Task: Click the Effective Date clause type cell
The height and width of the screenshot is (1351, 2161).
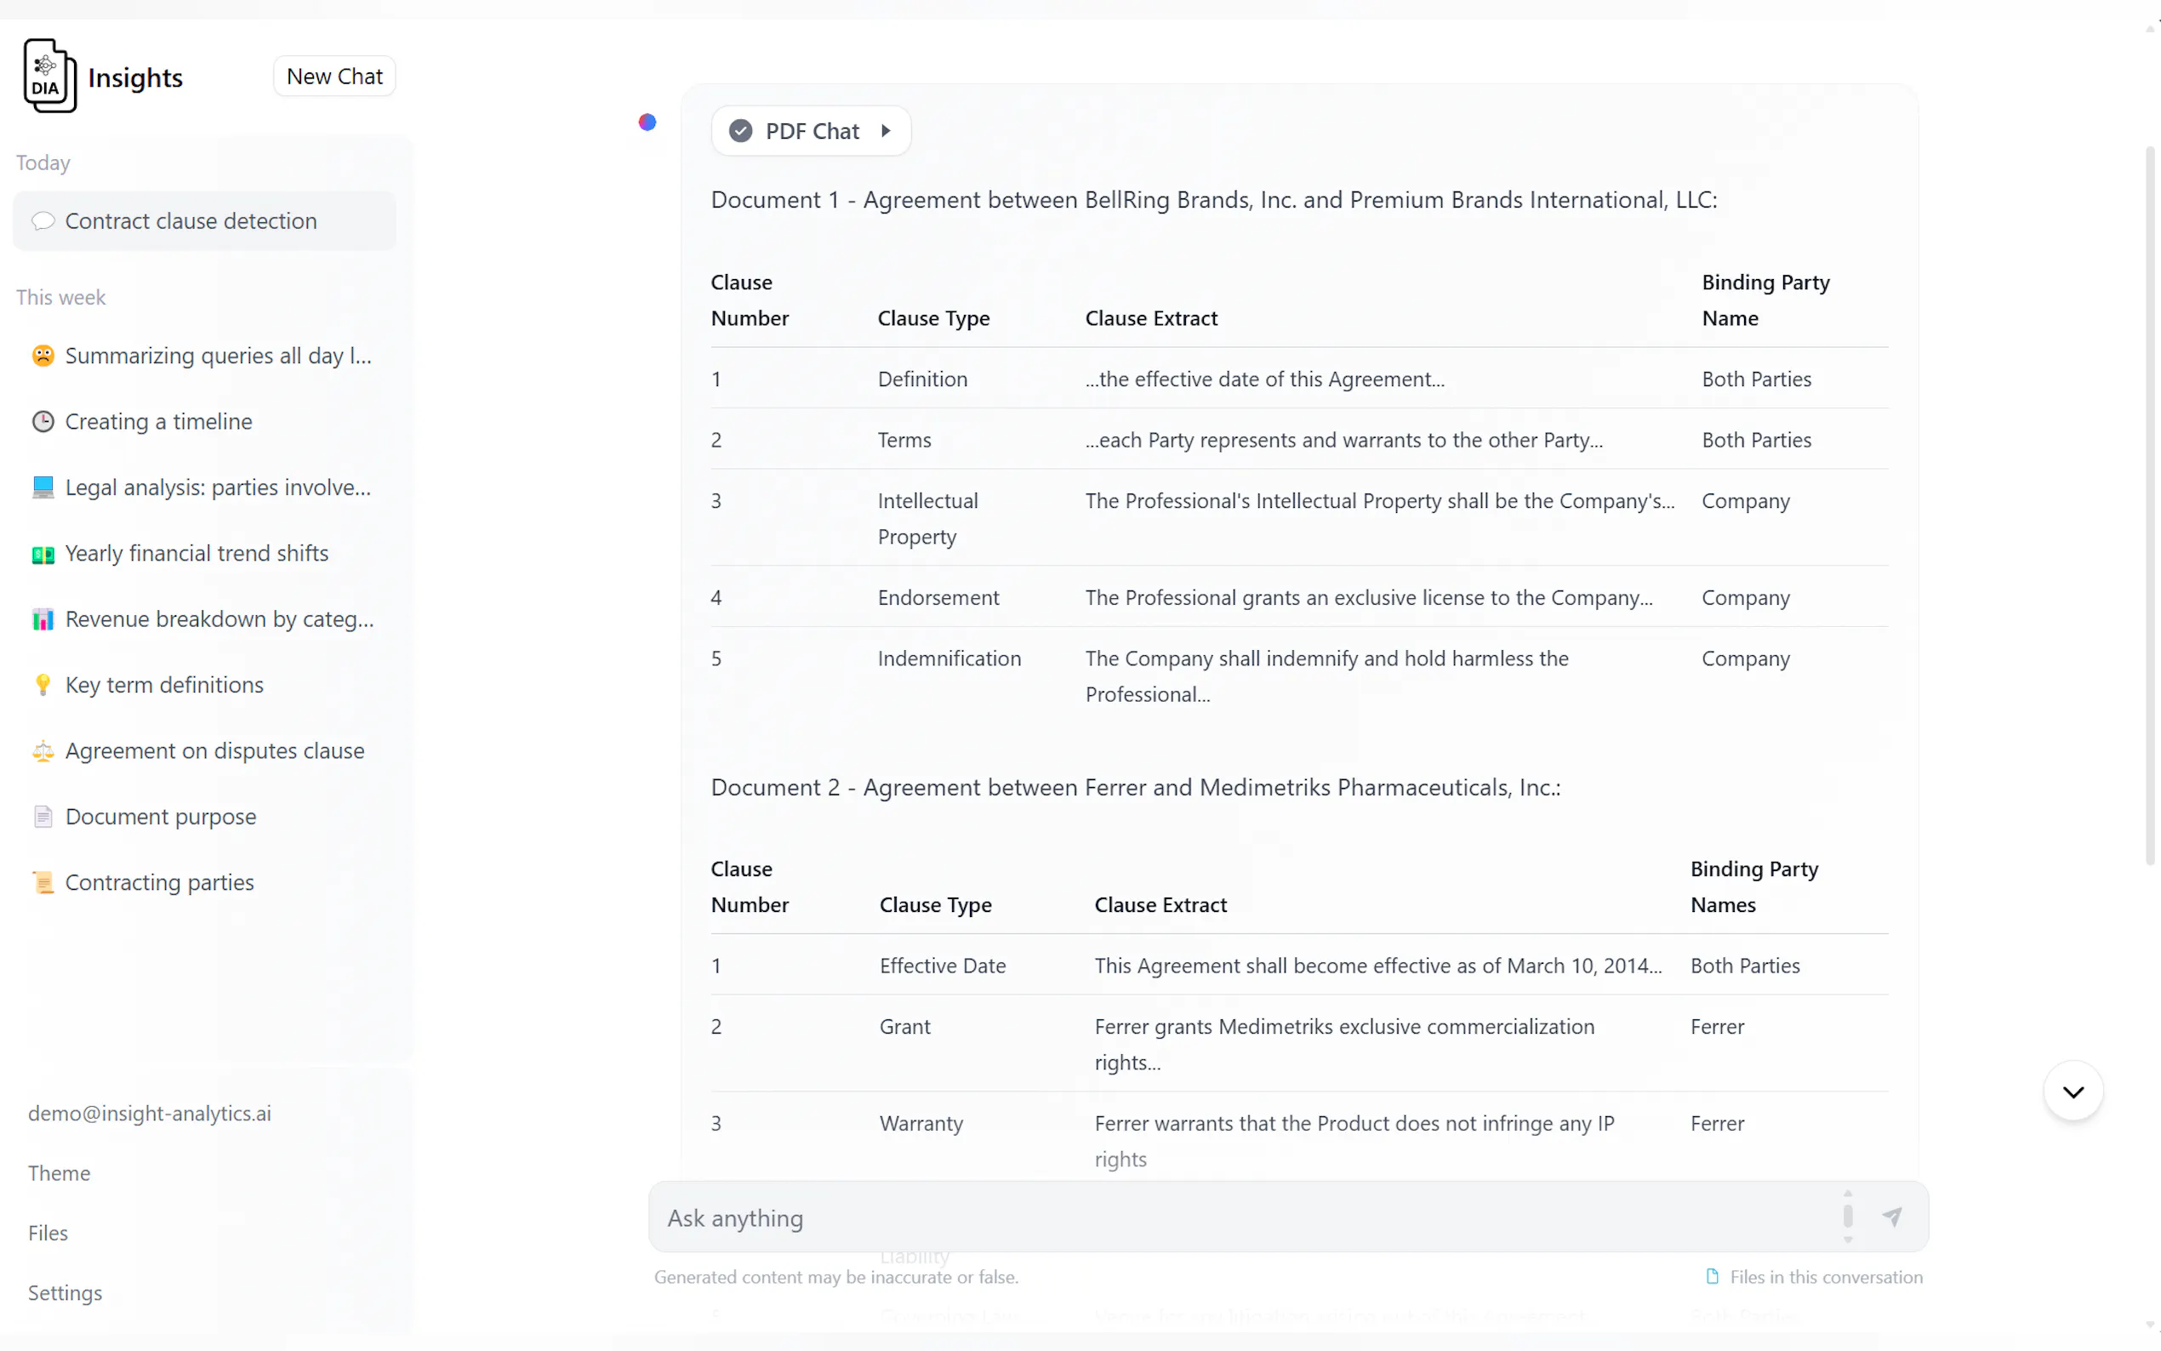Action: [x=942, y=965]
